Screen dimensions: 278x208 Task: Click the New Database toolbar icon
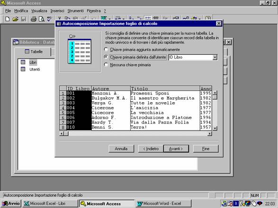(x=7, y=19)
